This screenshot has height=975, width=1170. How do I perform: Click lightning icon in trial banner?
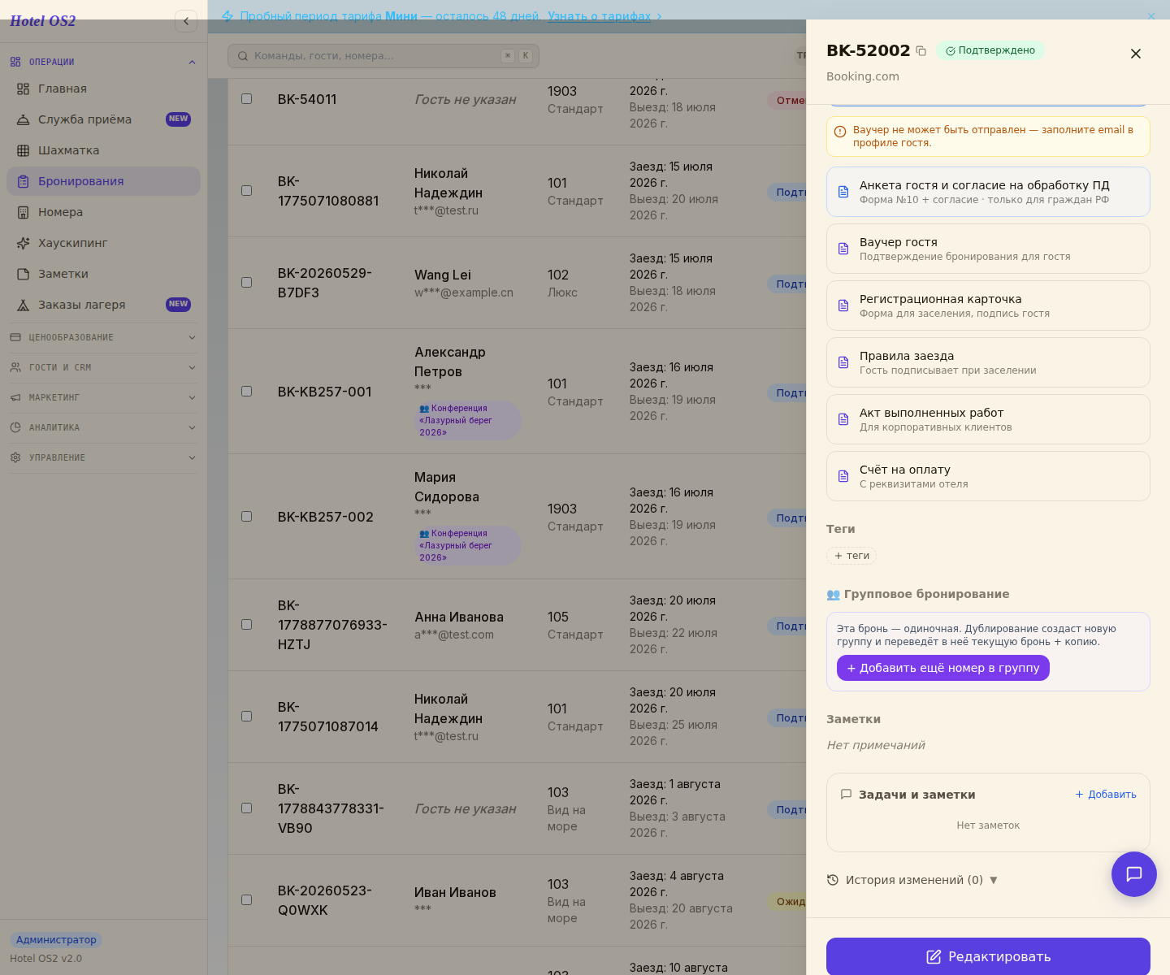click(x=227, y=16)
